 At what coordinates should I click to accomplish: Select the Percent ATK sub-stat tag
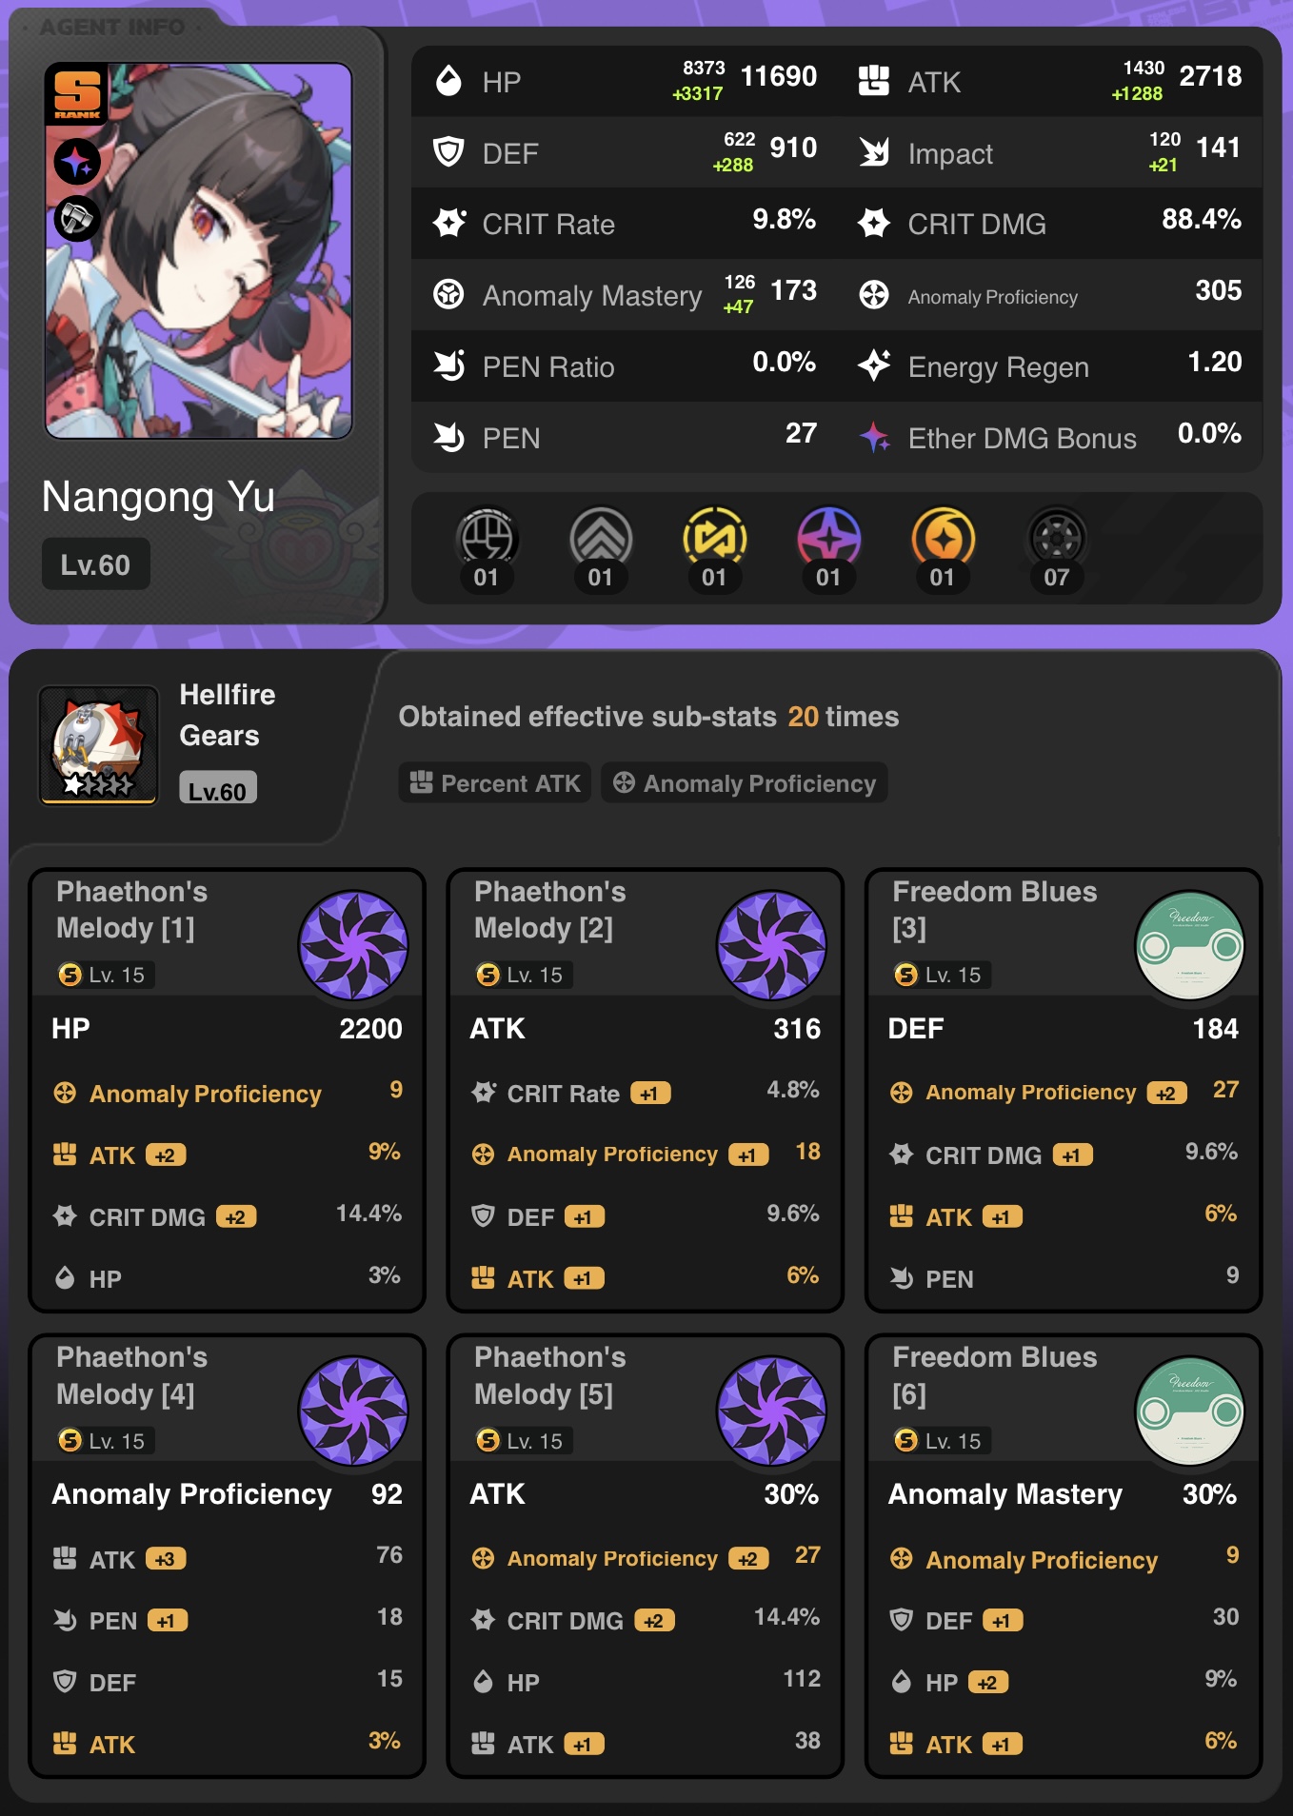coord(495,783)
